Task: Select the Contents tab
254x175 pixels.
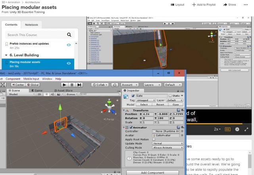Action: (11, 25)
